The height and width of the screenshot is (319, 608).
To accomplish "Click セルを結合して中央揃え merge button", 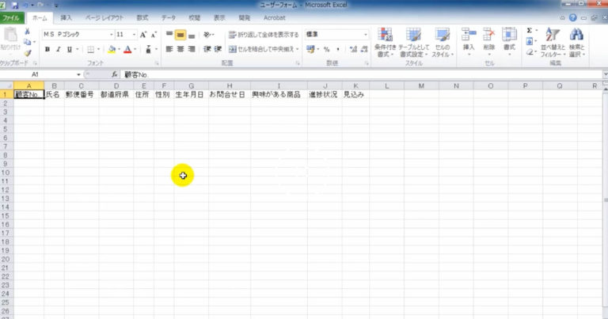I will click(264, 49).
